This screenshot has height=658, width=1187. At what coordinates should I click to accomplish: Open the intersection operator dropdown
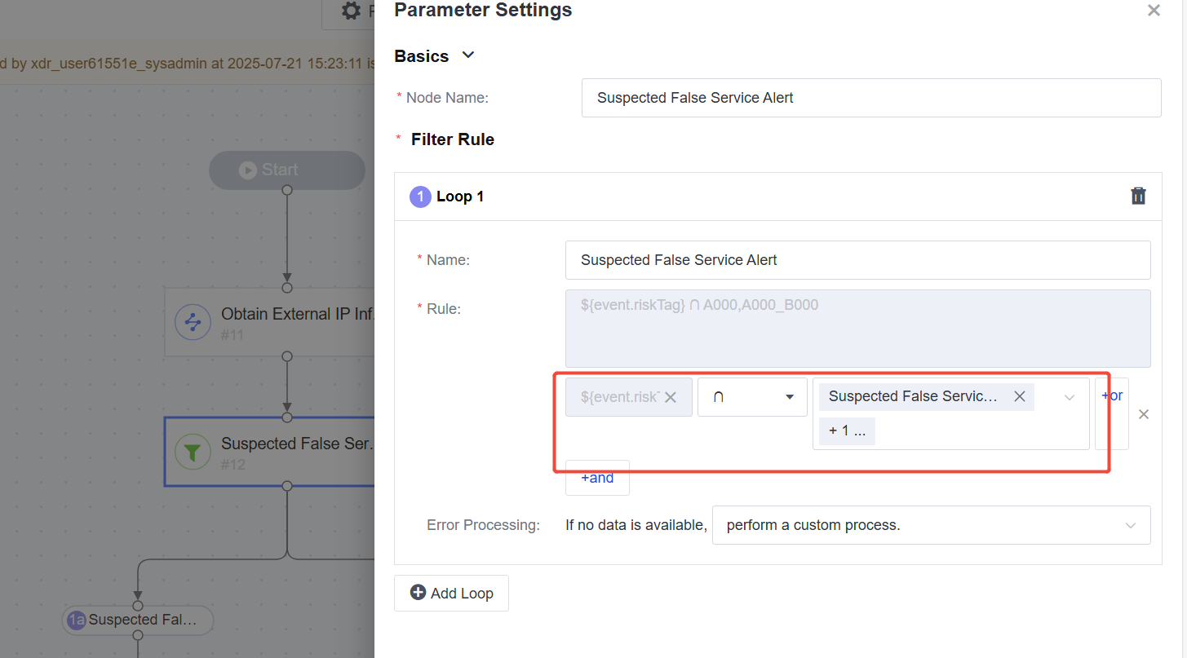click(752, 397)
